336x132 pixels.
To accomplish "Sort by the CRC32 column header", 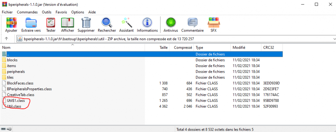I will [x=272, y=48].
